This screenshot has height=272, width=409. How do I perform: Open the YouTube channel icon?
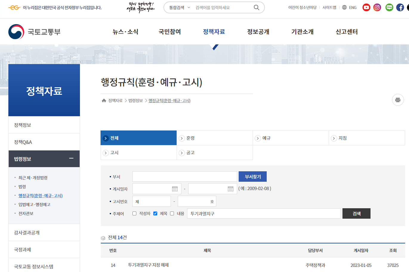coord(366,7)
